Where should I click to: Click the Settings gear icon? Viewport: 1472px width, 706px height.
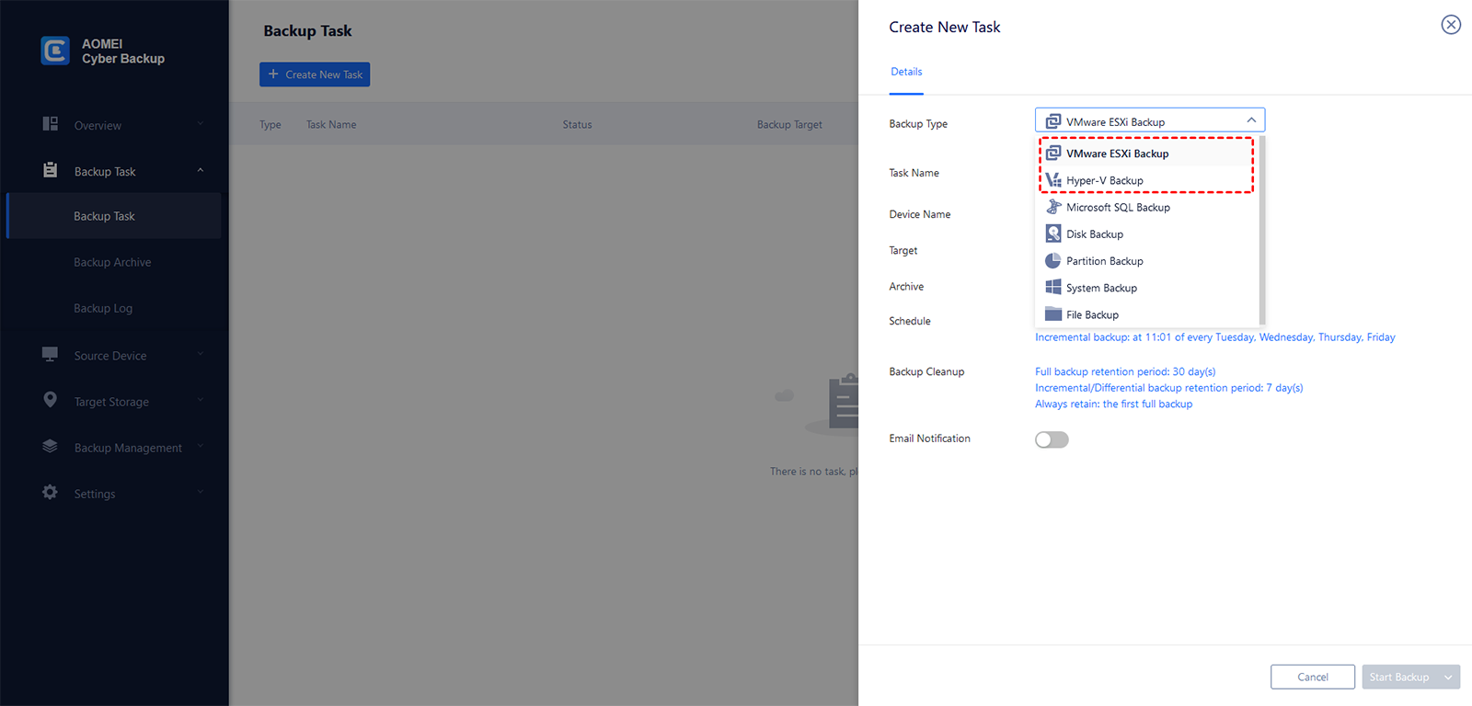coord(51,493)
